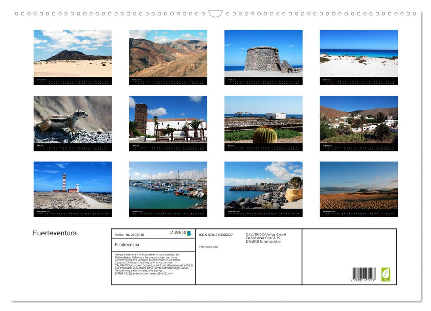Select the squirrel image for Mai

[72, 119]
